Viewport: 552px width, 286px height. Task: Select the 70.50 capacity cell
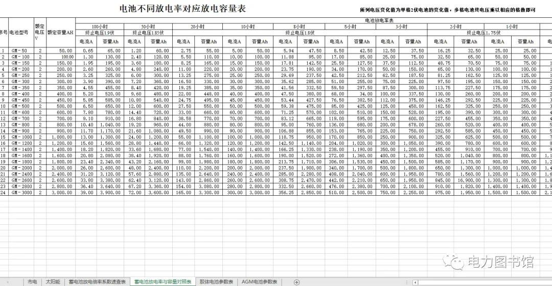click(x=469, y=63)
